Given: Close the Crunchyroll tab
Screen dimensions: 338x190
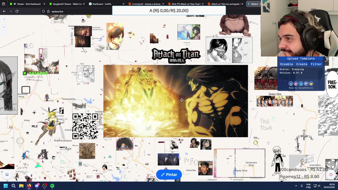Looking at the screenshot, I should 163,4.
